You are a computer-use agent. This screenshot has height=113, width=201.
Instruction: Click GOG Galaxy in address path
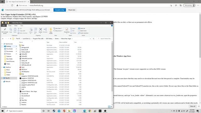[49, 39]
